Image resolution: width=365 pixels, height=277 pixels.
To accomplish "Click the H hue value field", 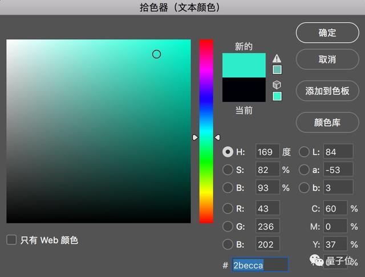I will (x=267, y=152).
